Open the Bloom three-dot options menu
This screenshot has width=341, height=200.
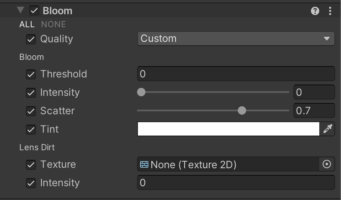pyautogui.click(x=330, y=11)
